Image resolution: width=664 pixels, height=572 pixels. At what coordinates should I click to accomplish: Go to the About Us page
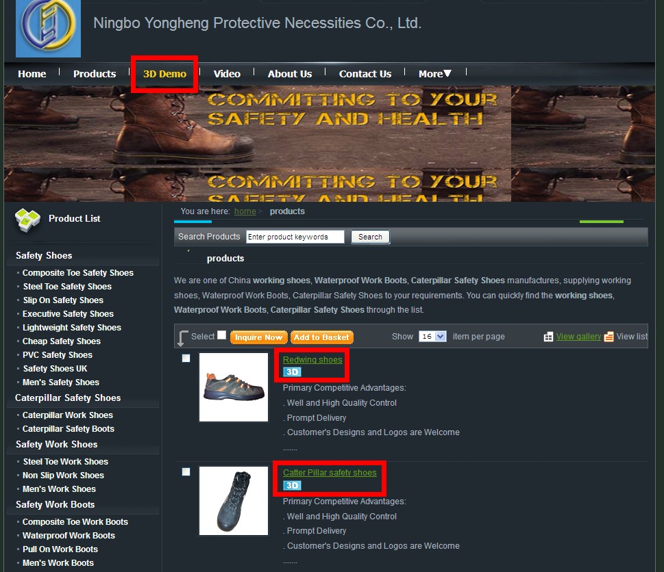click(290, 74)
